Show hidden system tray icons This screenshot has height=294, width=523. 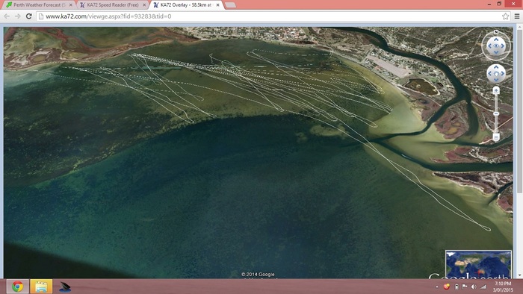[x=437, y=287]
